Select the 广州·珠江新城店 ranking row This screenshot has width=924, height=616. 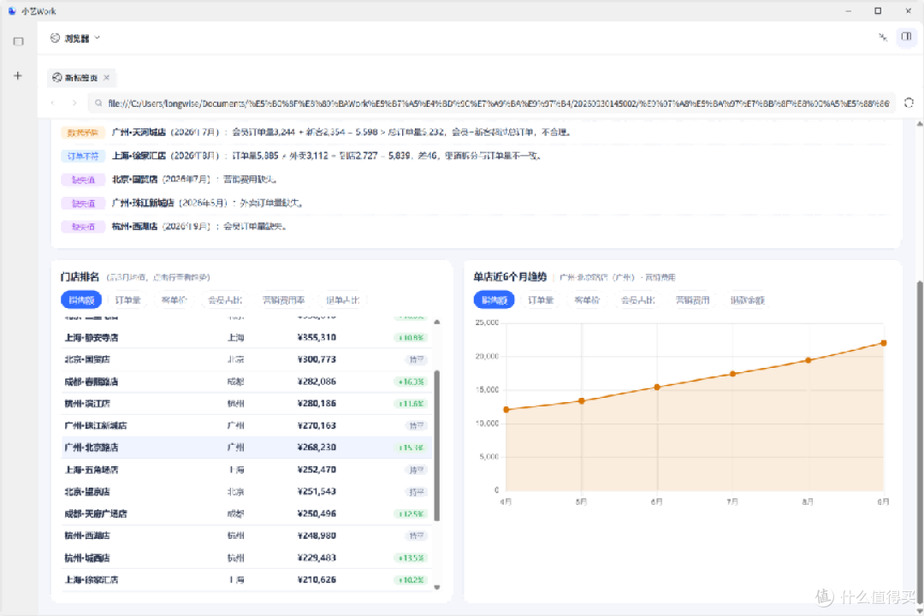point(246,425)
